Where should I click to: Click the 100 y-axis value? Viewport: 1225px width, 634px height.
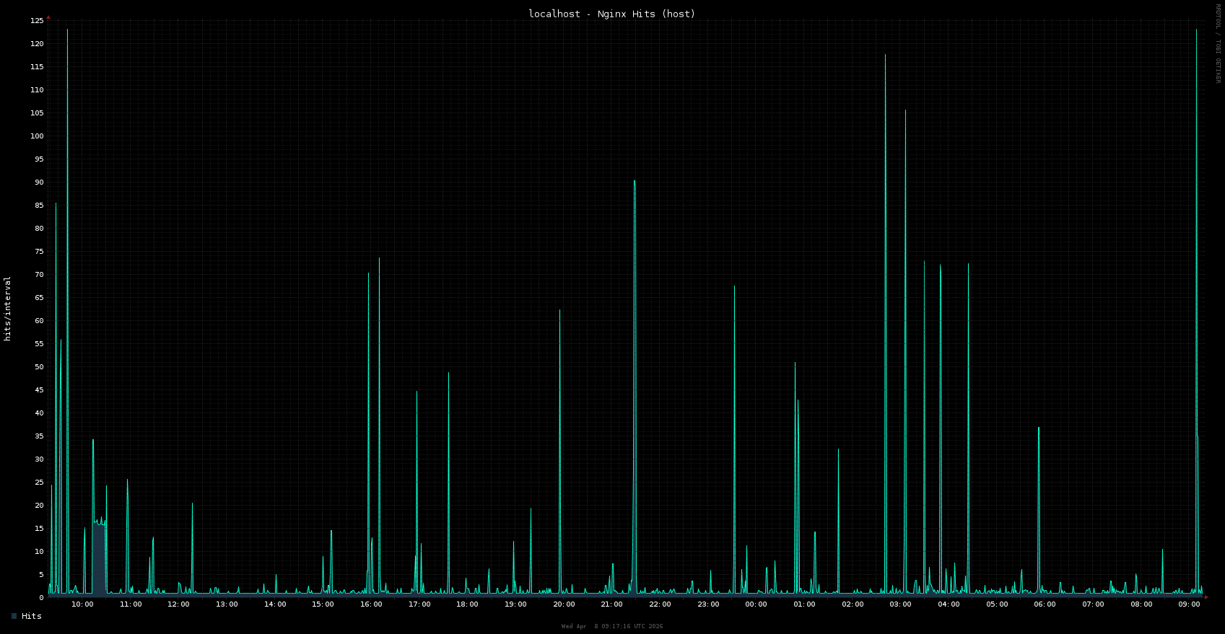pos(37,136)
